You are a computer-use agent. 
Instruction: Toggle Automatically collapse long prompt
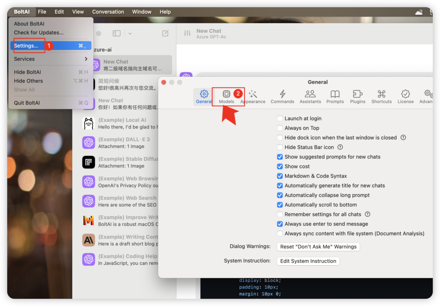[280, 195]
